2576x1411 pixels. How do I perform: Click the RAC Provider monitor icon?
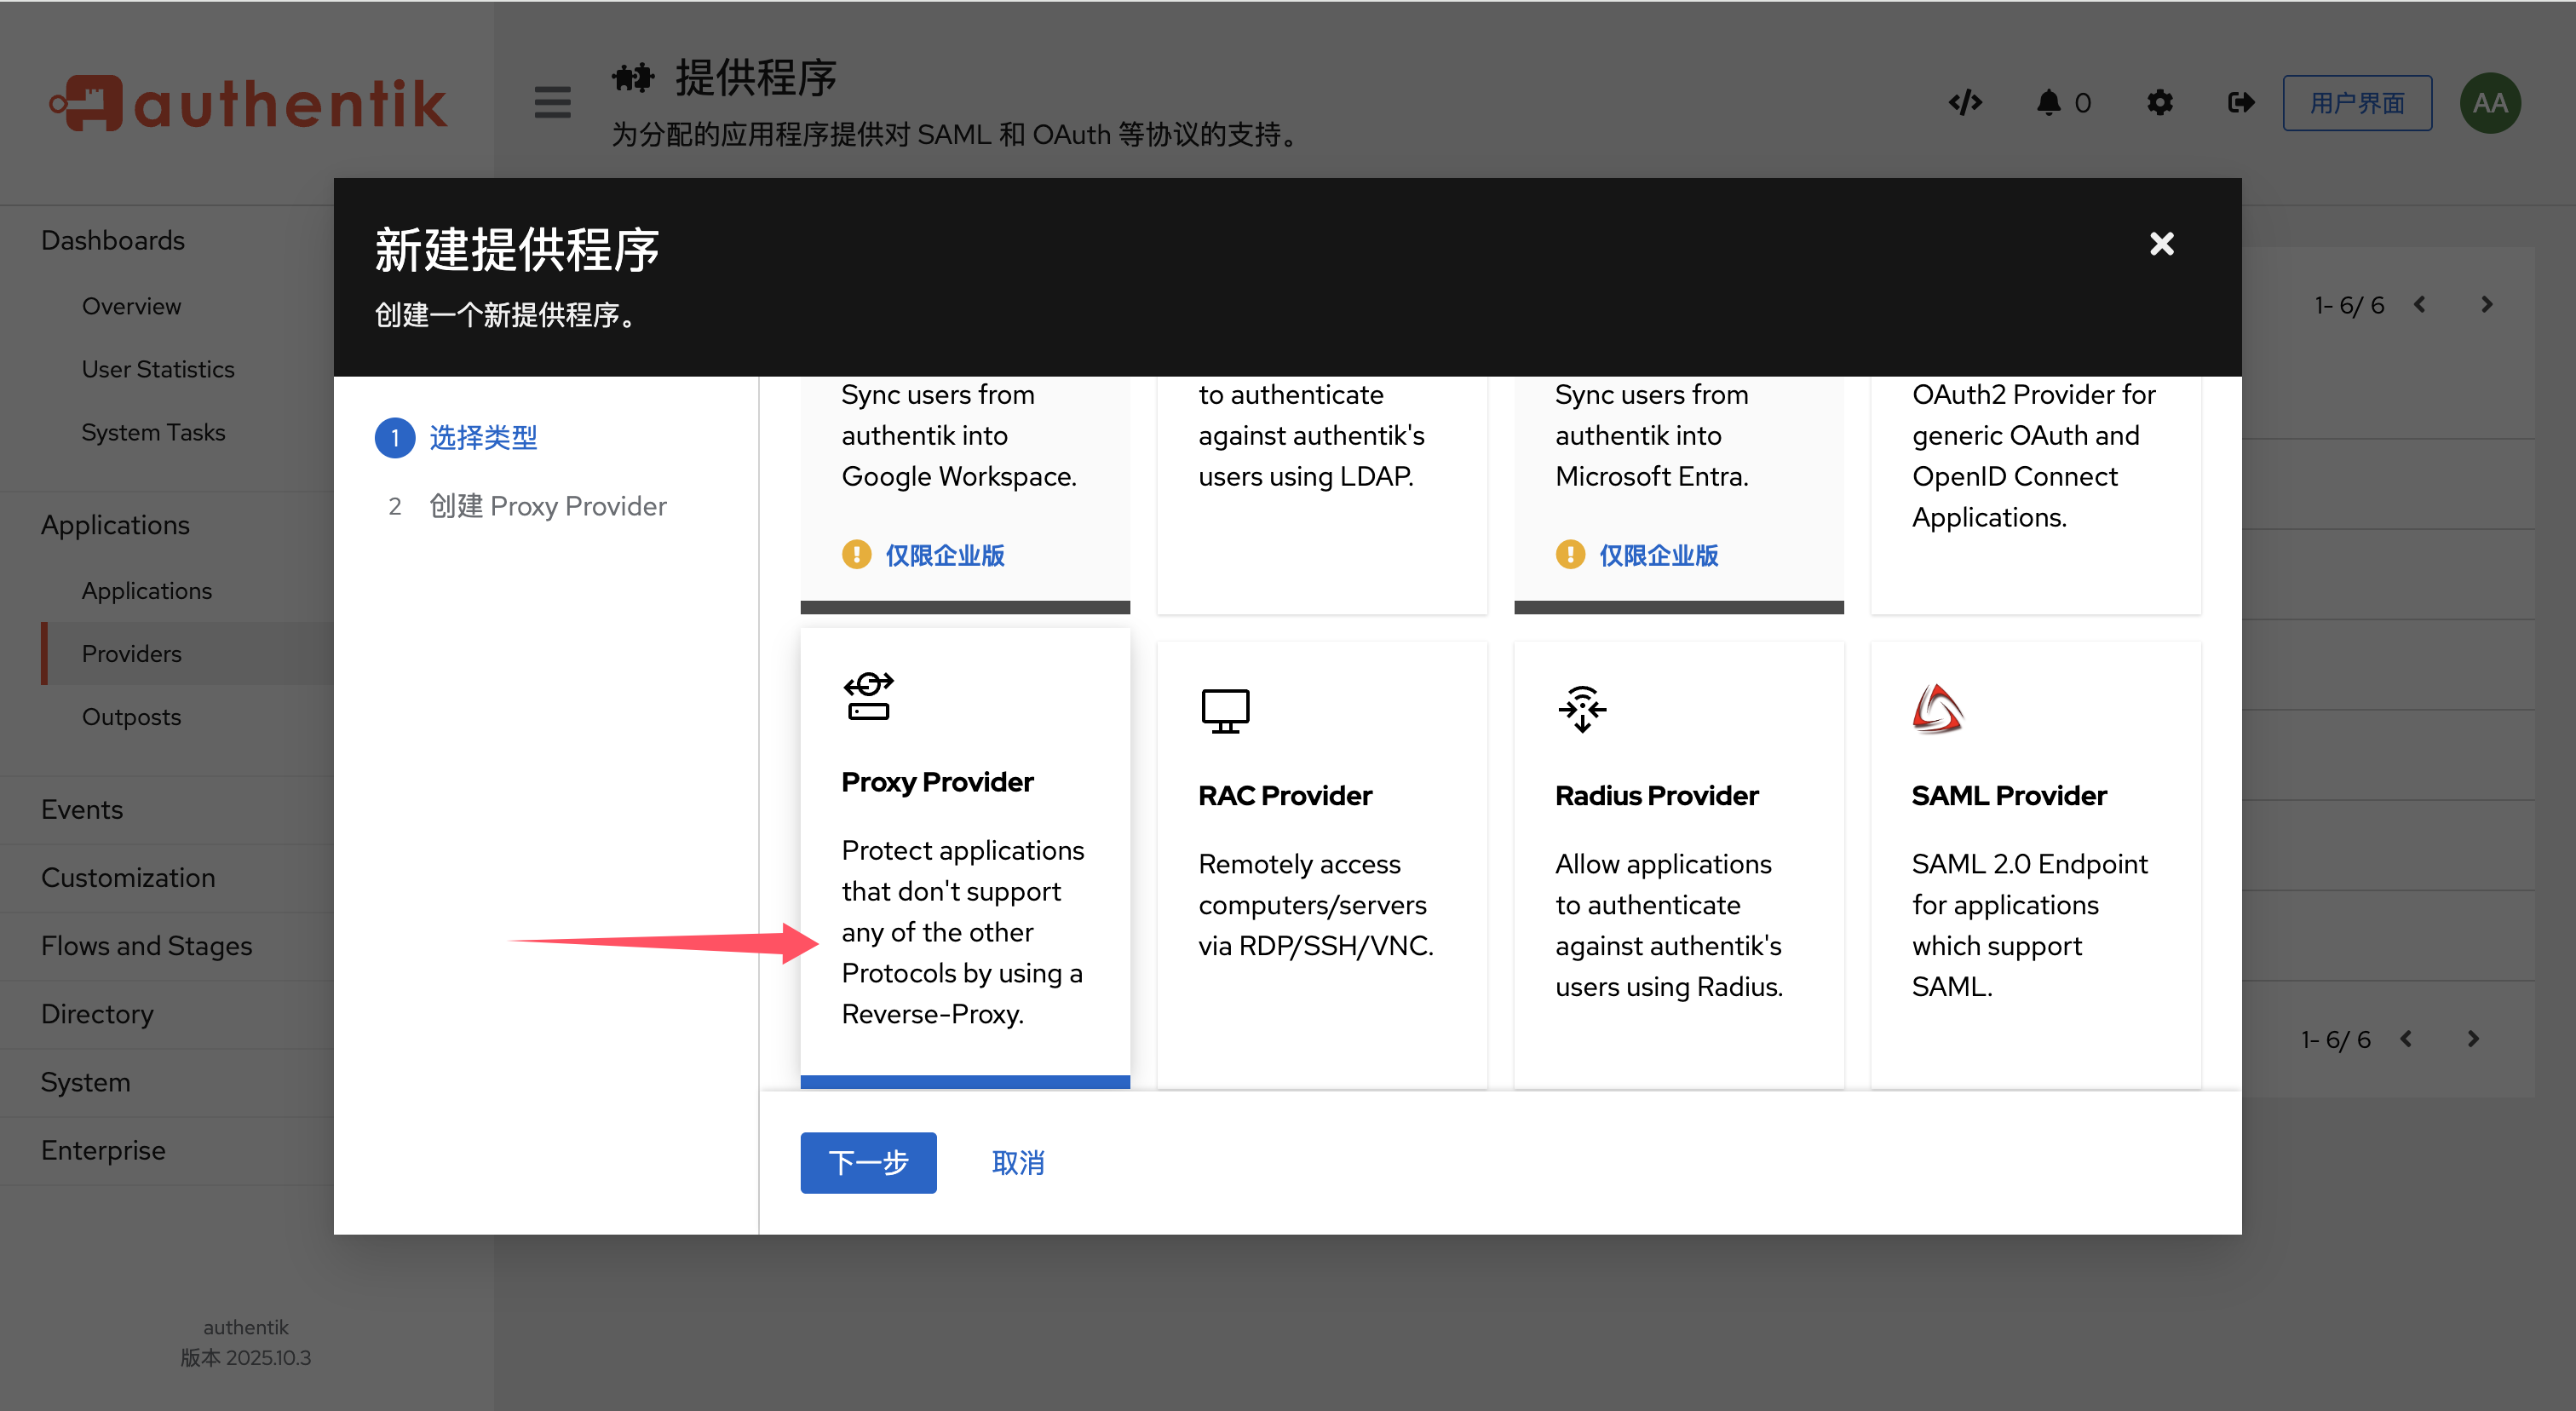tap(1225, 711)
